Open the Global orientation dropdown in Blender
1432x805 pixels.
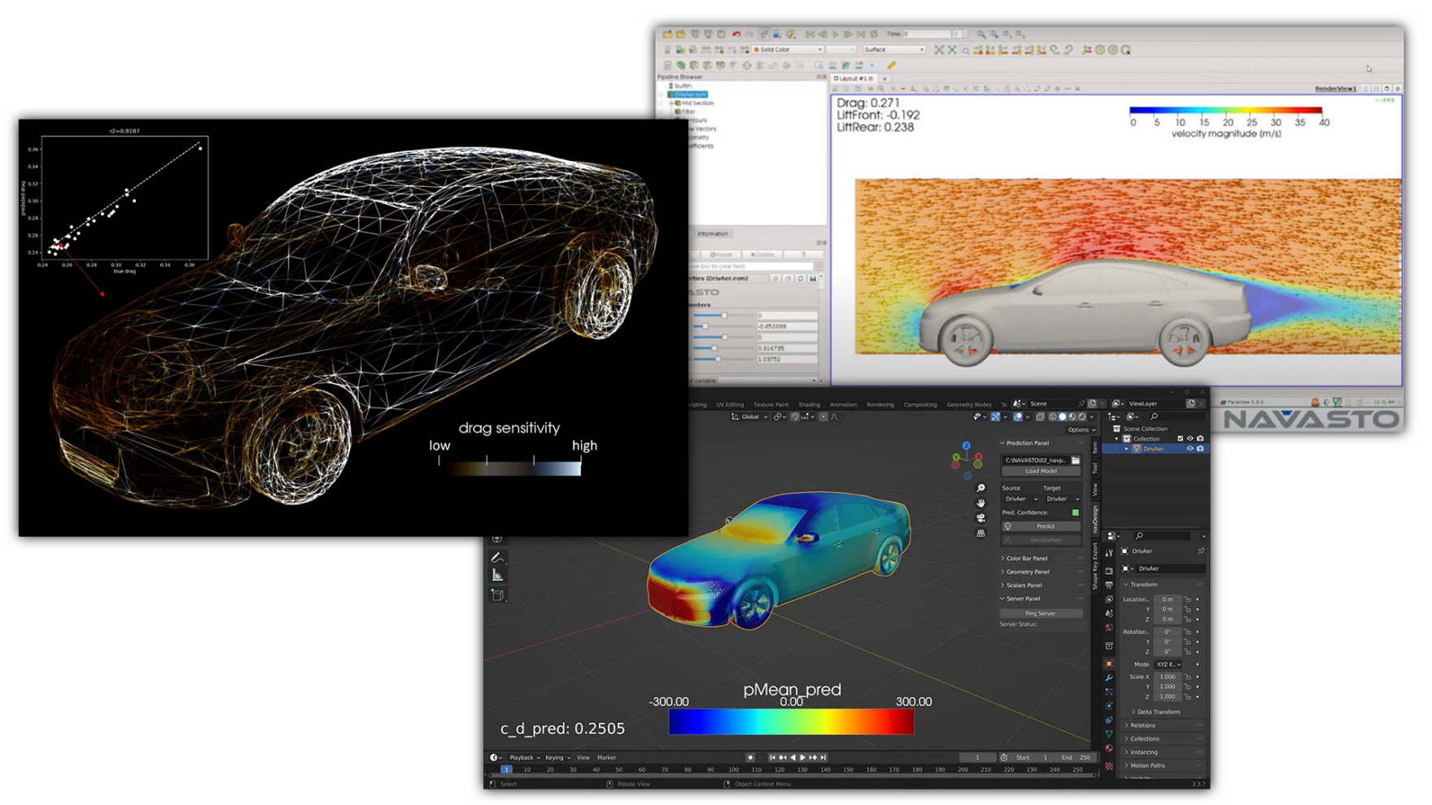[749, 417]
